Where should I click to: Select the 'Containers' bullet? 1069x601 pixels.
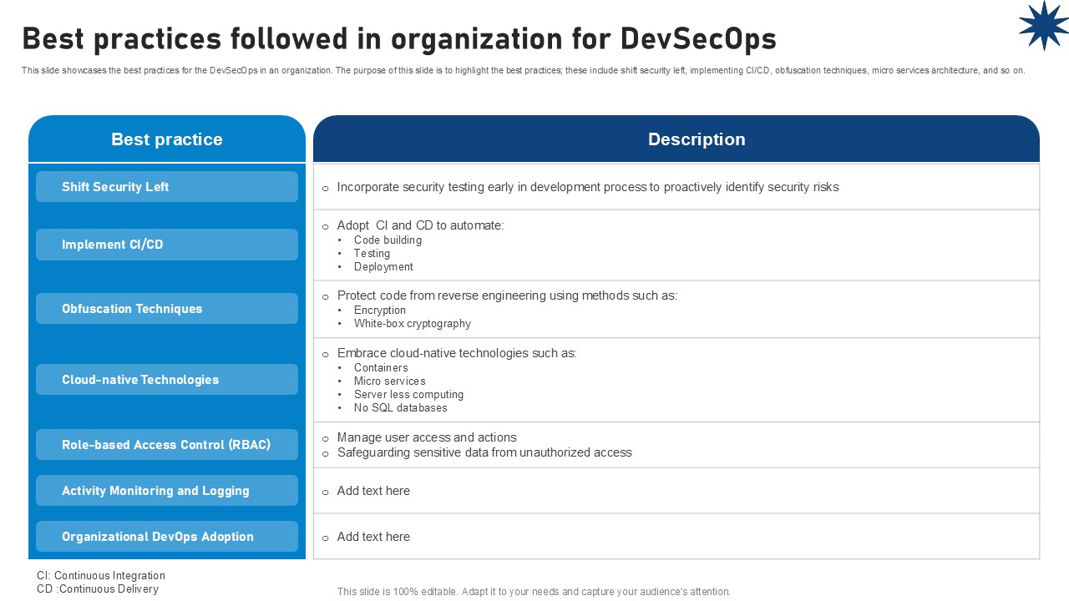pos(381,367)
